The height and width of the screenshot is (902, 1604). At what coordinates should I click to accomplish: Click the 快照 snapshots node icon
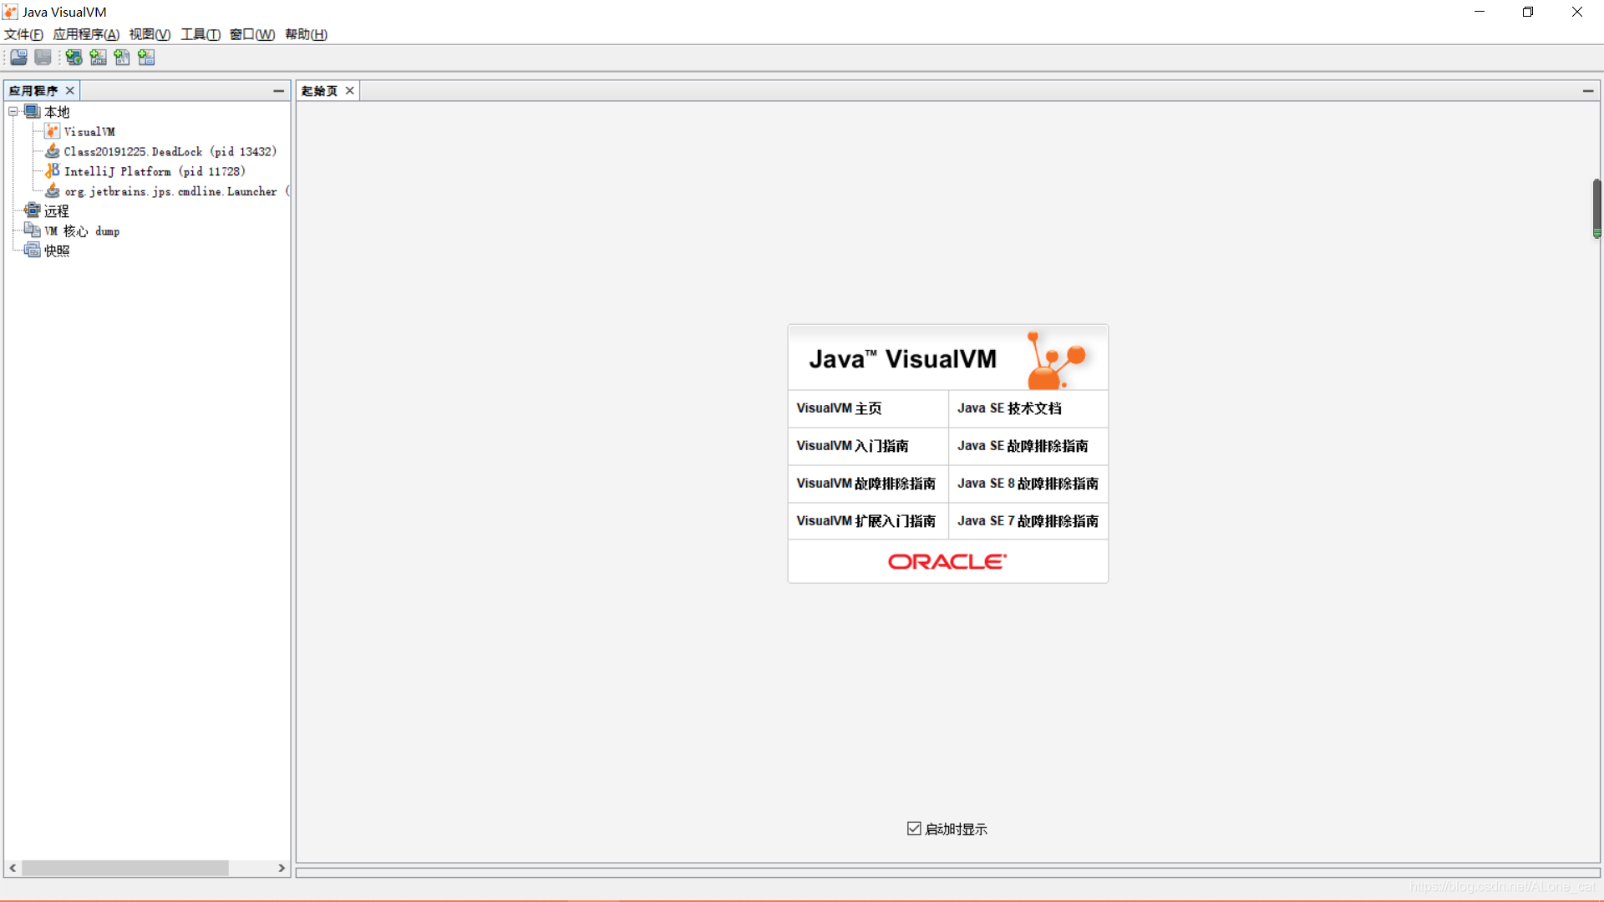[33, 251]
